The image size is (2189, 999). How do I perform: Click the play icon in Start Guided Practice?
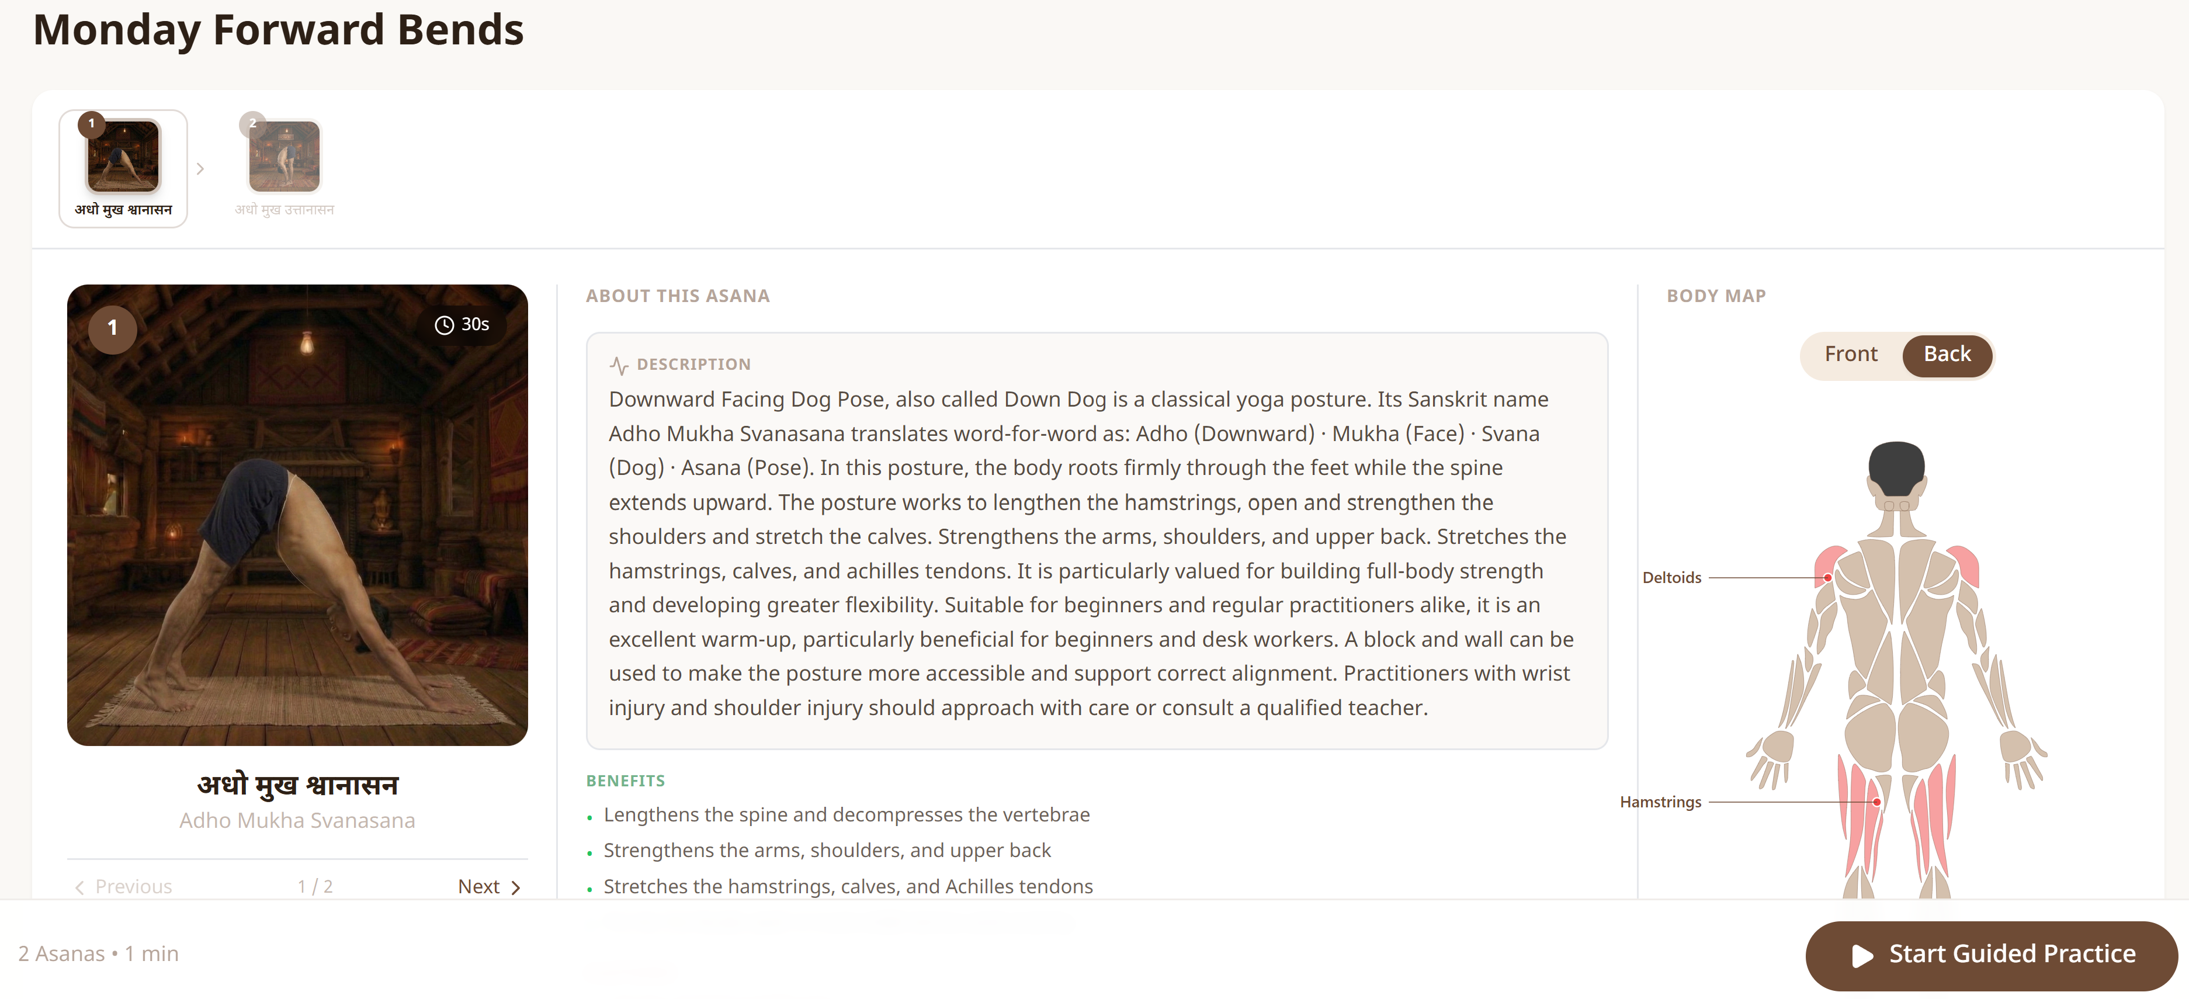click(x=1862, y=956)
